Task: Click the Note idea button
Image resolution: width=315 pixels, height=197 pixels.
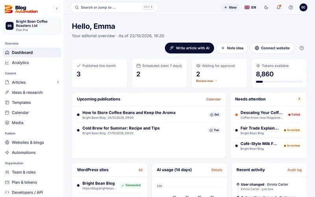Action: click(232, 48)
